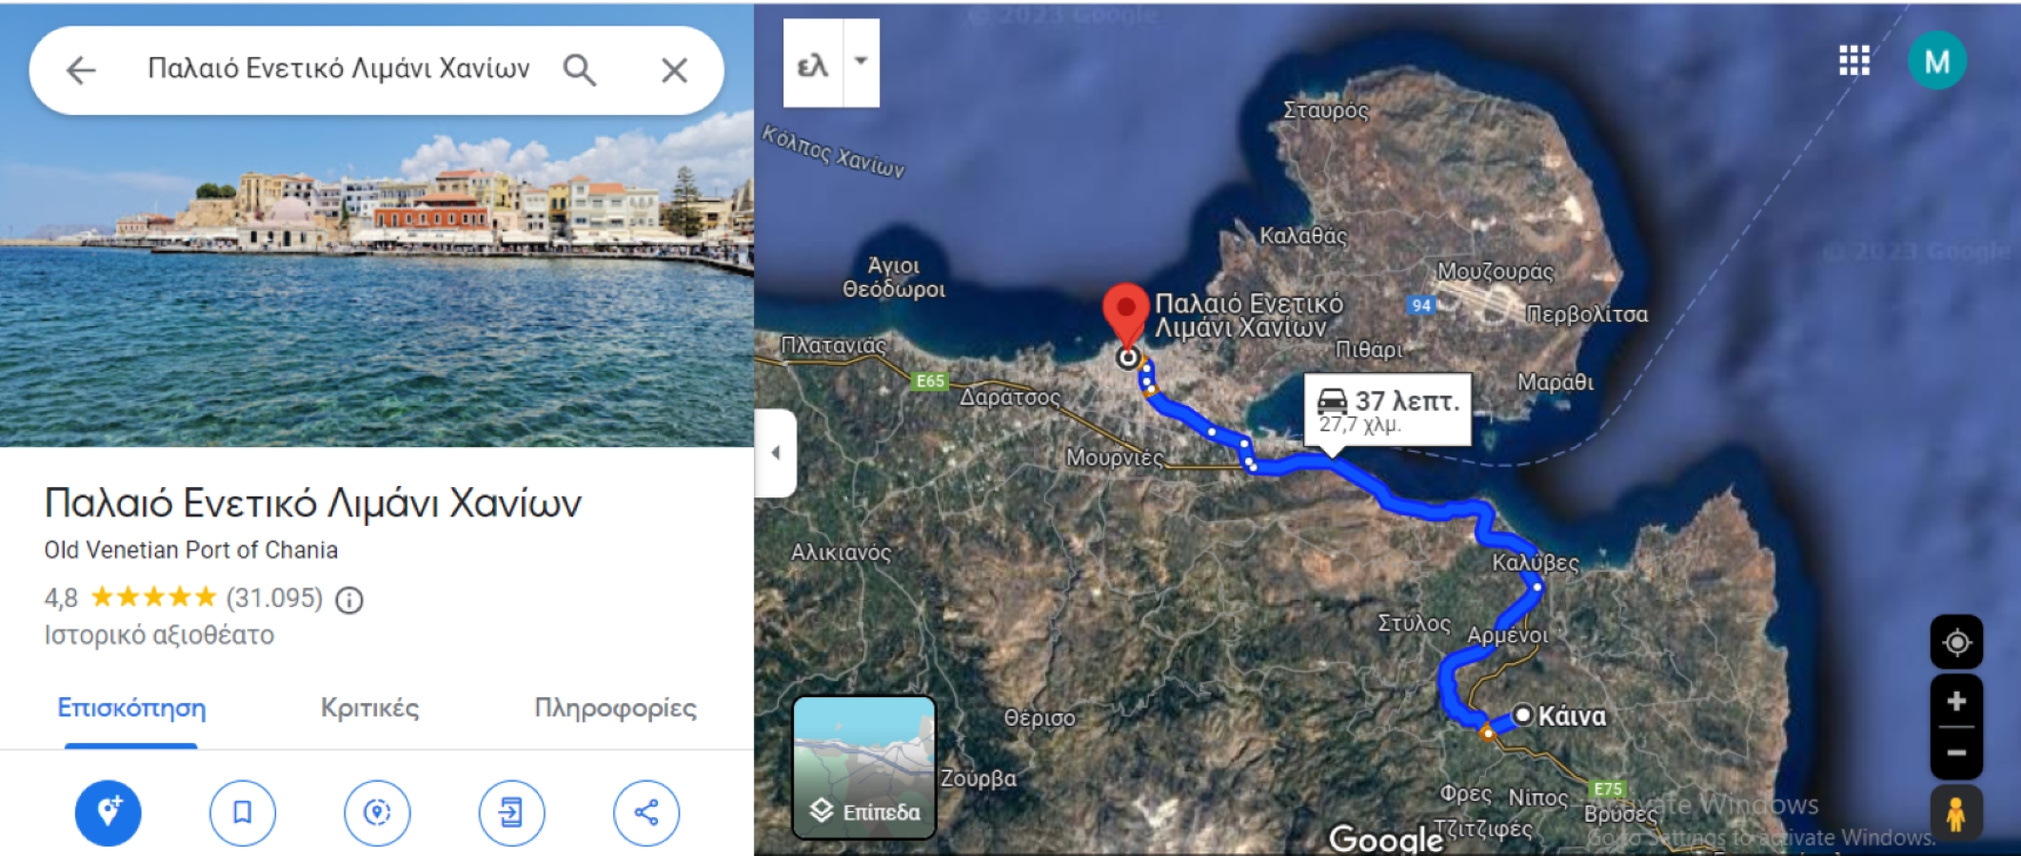Image resolution: width=2021 pixels, height=856 pixels.
Task: Activate Street View pegman
Action: tap(1956, 814)
